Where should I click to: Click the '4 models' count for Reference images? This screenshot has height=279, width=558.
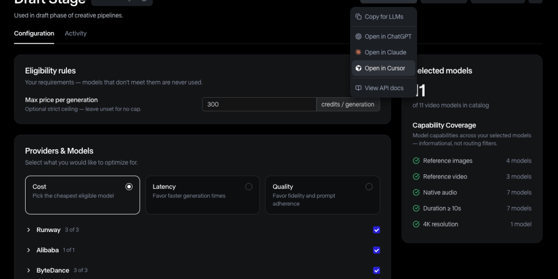pyautogui.click(x=519, y=161)
